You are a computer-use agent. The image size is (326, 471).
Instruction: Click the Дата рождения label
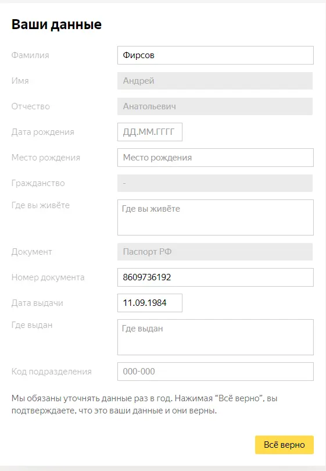tap(42, 132)
